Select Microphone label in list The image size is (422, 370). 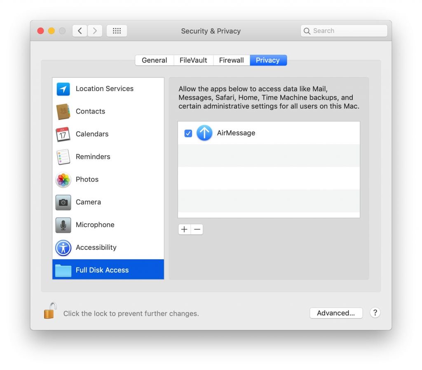click(x=95, y=225)
